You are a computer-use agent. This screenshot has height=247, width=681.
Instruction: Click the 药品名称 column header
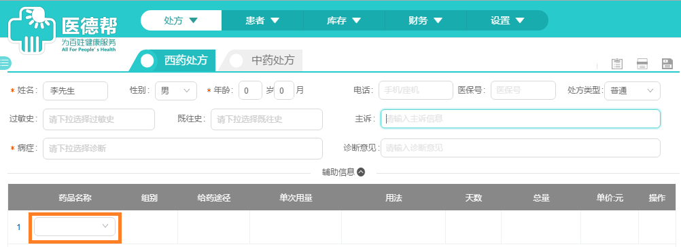coord(75,198)
